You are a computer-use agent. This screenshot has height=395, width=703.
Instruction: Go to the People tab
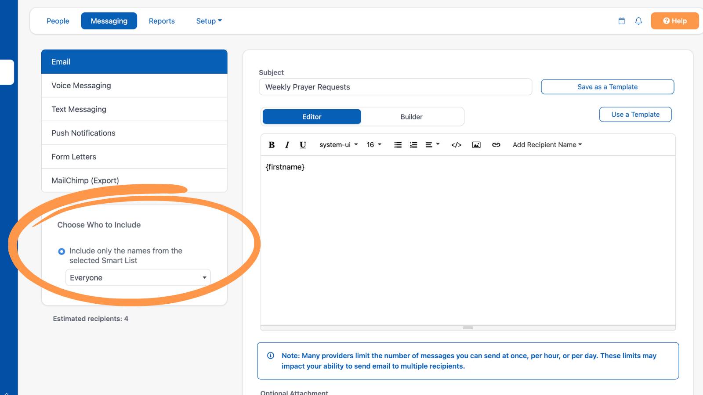pyautogui.click(x=58, y=21)
